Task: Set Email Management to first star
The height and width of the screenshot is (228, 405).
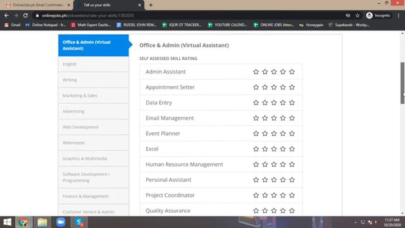Action: [x=256, y=118]
